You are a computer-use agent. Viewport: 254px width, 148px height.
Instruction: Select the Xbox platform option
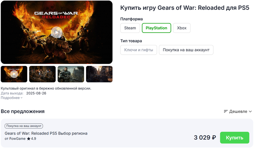tap(181, 28)
